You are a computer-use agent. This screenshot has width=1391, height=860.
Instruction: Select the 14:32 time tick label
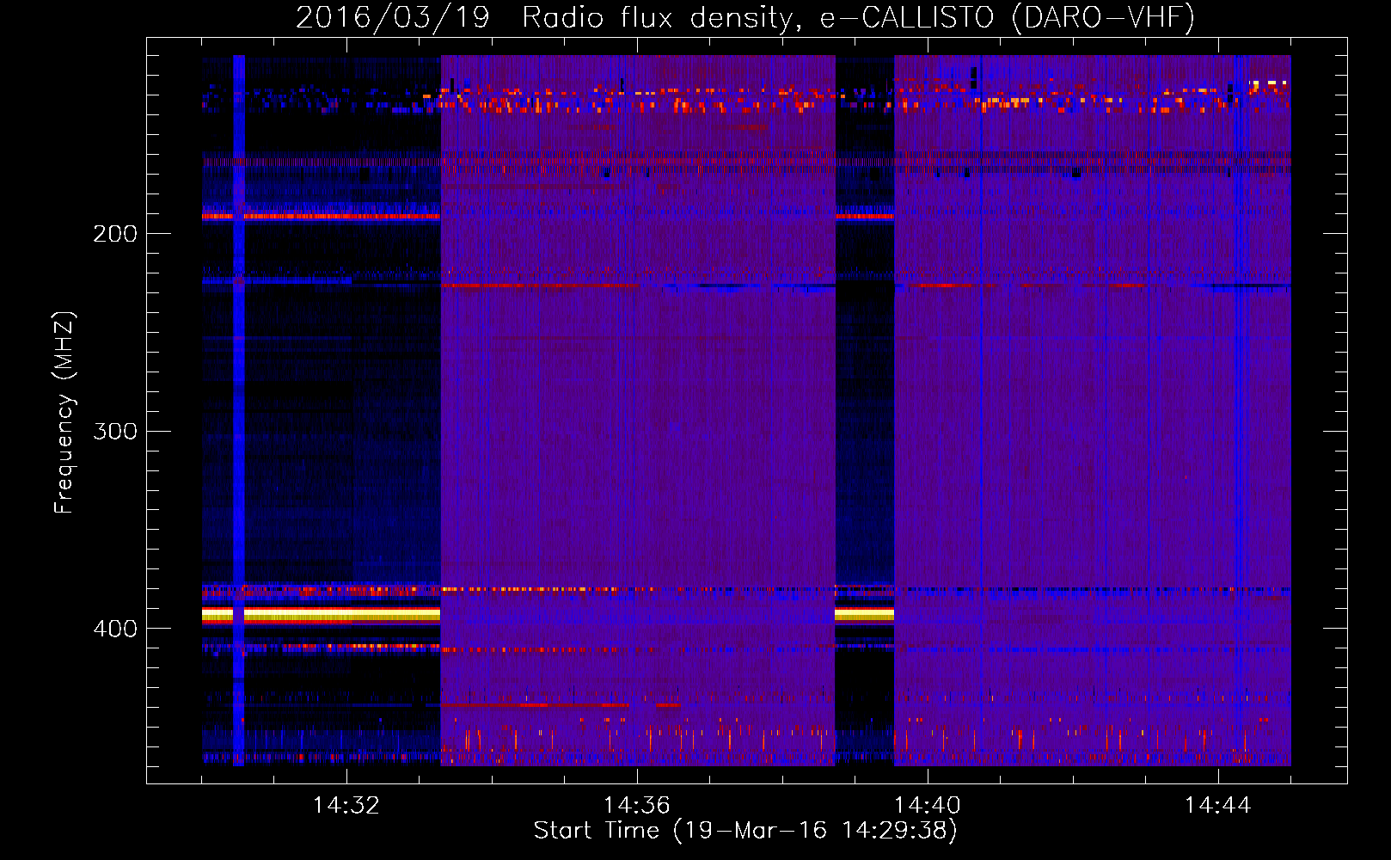click(346, 806)
